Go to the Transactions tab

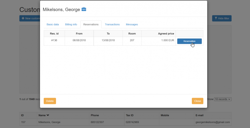[112, 24]
